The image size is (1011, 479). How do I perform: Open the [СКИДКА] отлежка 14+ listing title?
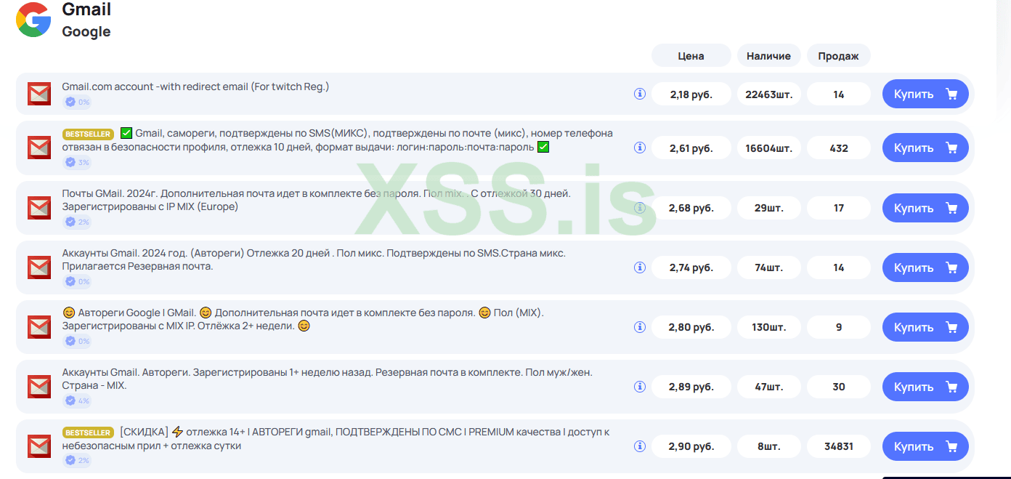[x=336, y=438]
